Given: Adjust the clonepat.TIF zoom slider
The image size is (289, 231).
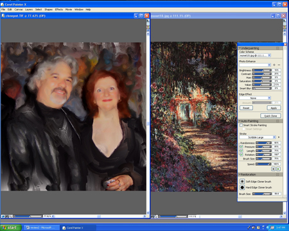Looking at the screenshot, I should click(x=28, y=216).
